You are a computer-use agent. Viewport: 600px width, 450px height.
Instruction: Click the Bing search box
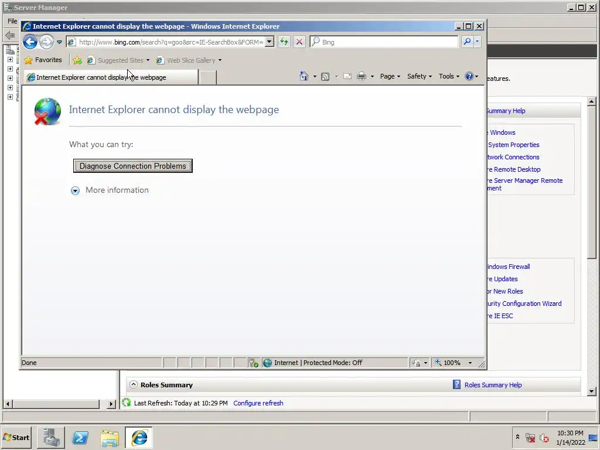pyautogui.click(x=384, y=42)
